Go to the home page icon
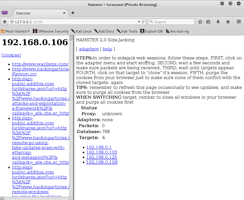Image resolution: width=244 pixels, height=200 pixels. (228, 22)
